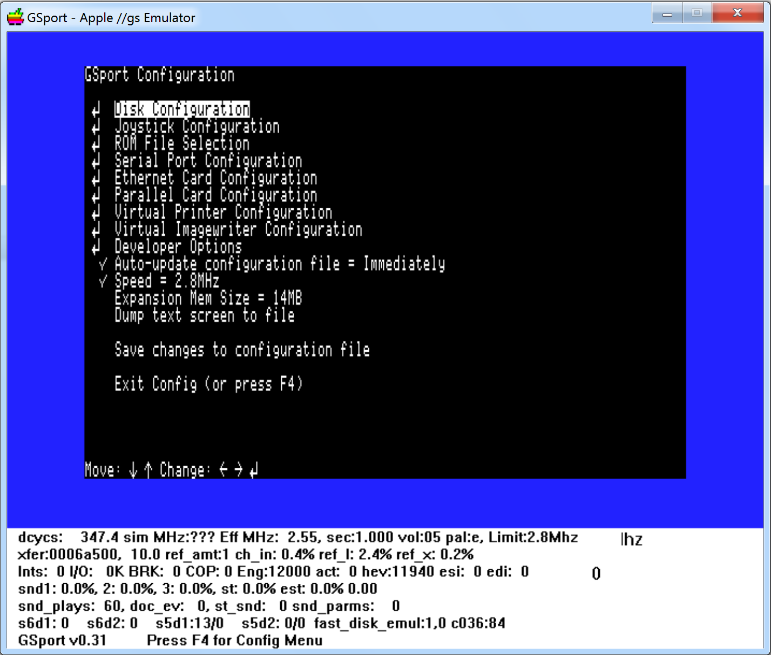Click return-arrow icon beside Joystick Configuration
Image resolution: width=771 pixels, height=655 pixels.
pyautogui.click(x=96, y=127)
